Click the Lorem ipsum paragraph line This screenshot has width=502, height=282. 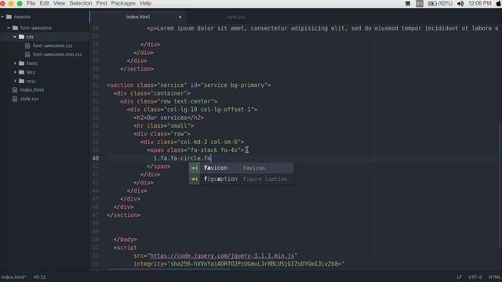click(x=322, y=28)
